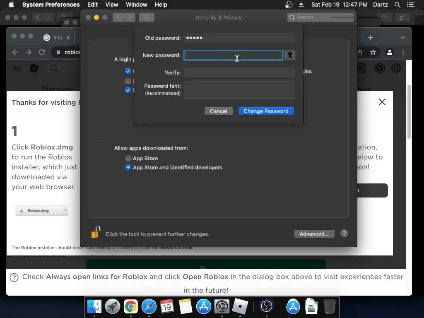
Task: Click the Chrome share icon in address bar
Action: 360,52
